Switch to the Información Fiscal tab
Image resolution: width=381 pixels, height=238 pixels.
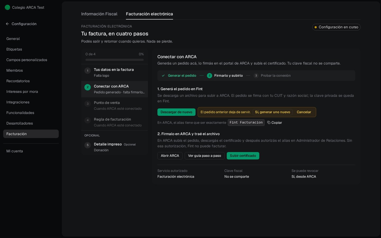click(99, 14)
